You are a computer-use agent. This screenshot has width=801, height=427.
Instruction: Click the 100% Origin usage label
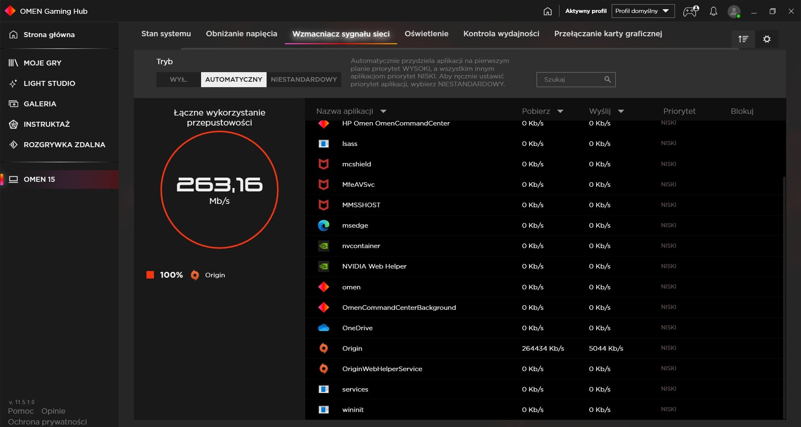click(x=171, y=275)
